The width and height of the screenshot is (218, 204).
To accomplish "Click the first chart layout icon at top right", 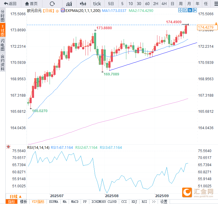I will click(180, 10).
